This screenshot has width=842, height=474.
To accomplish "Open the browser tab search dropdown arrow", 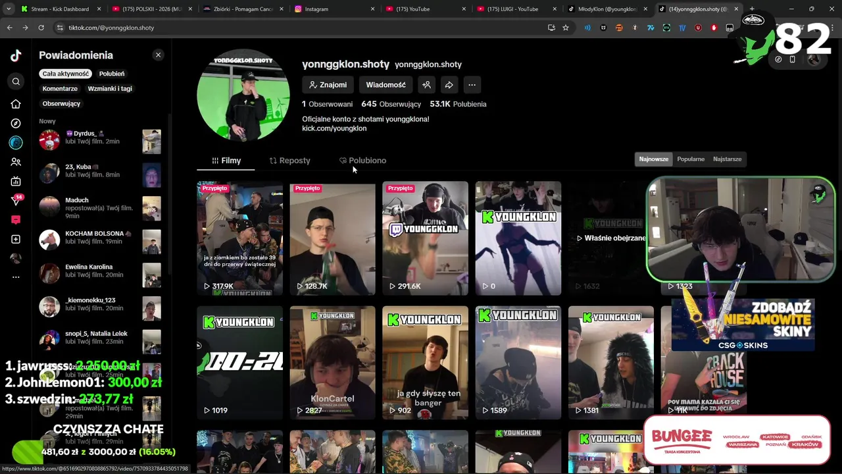I will coord(9,9).
